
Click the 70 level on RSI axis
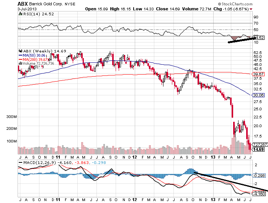coord(256,23)
